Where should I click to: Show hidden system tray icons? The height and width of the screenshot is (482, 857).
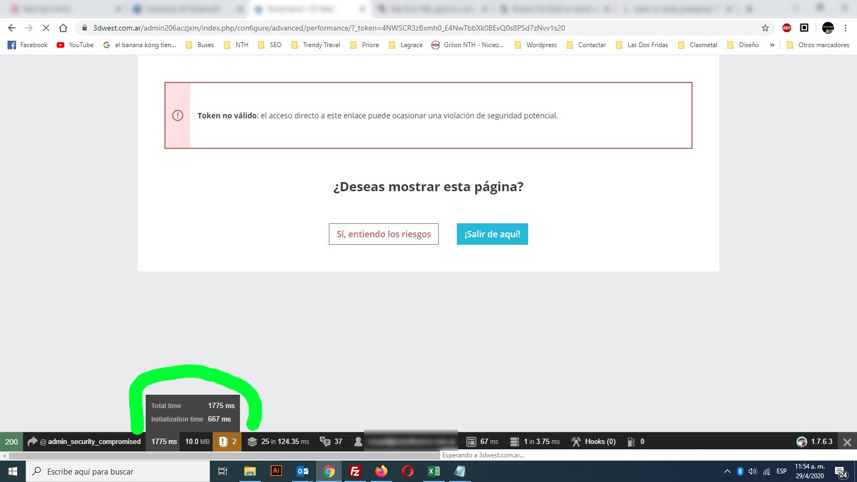[727, 471]
